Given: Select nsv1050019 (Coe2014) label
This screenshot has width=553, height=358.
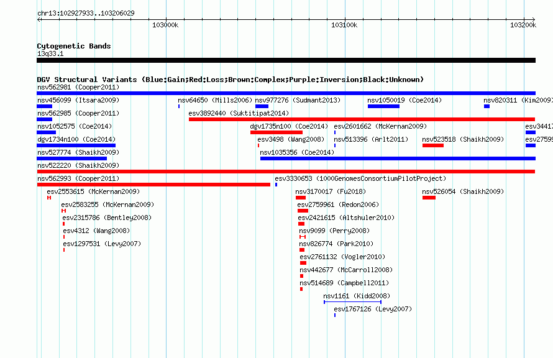Looking at the screenshot, I should click(x=404, y=100).
